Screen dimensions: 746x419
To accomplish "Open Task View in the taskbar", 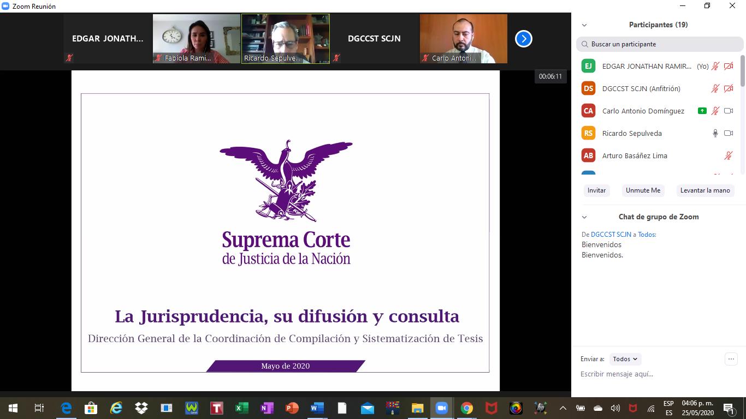I will [39, 408].
